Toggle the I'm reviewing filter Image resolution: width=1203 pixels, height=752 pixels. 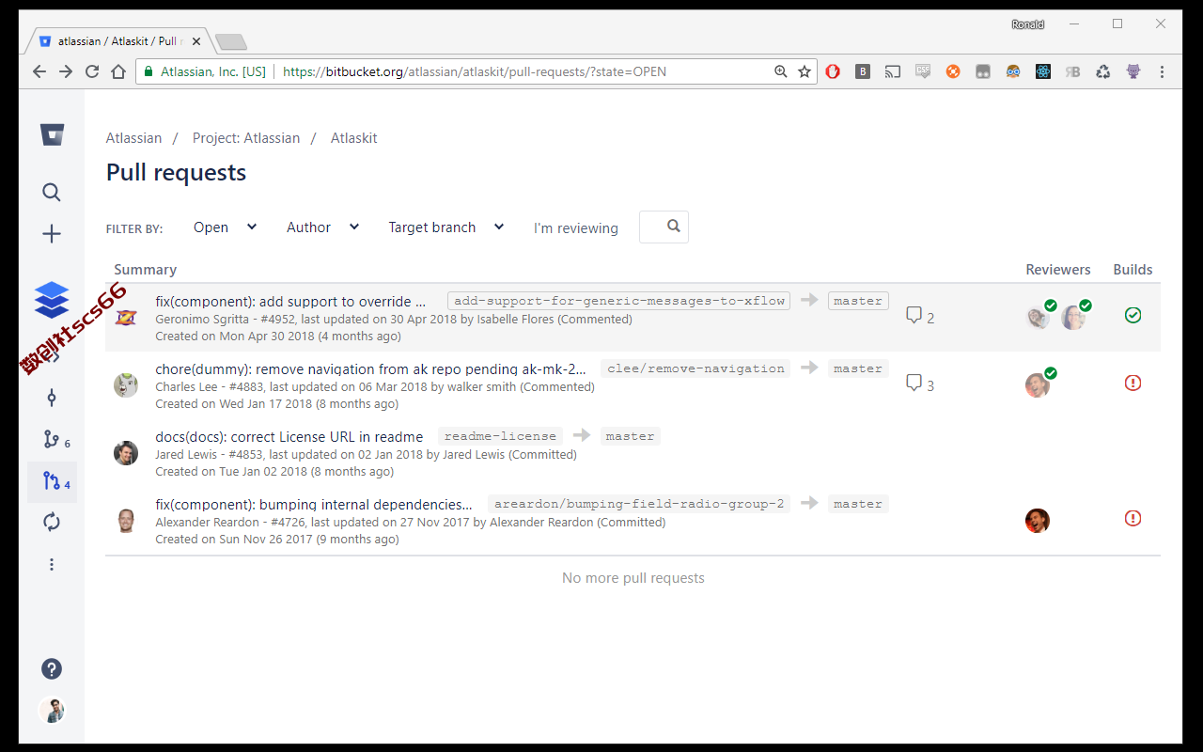tap(576, 228)
